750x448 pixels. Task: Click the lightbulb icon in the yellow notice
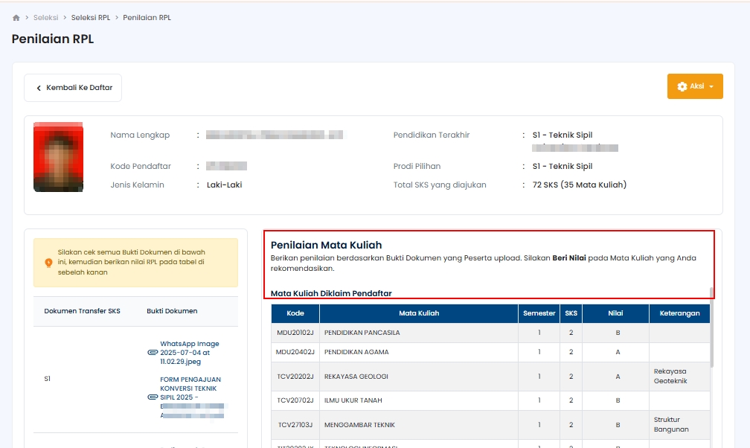click(x=48, y=263)
